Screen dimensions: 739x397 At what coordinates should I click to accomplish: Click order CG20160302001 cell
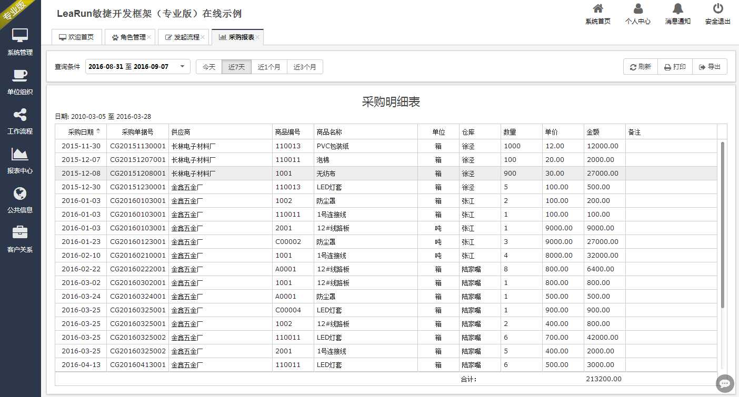click(x=137, y=283)
